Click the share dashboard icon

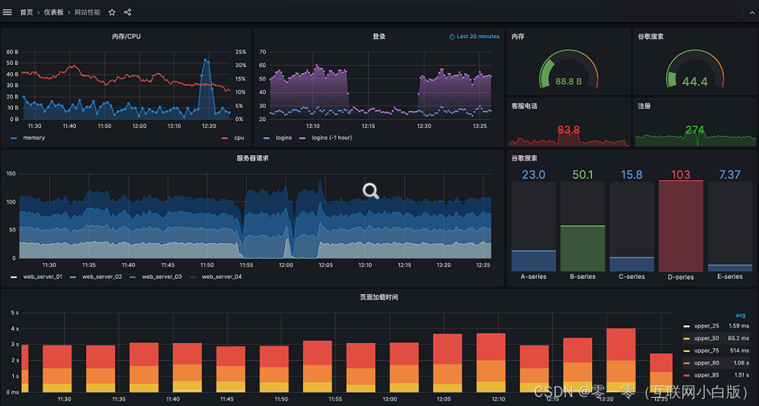click(127, 12)
